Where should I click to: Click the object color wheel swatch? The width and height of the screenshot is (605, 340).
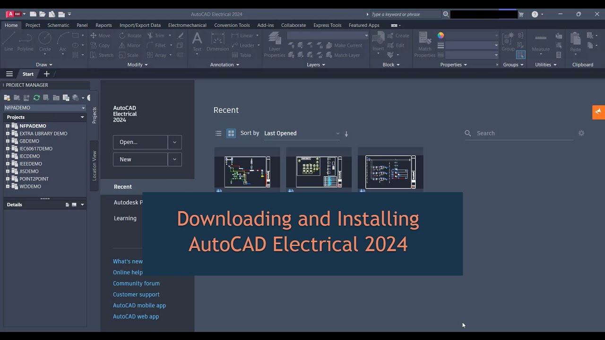tap(441, 35)
